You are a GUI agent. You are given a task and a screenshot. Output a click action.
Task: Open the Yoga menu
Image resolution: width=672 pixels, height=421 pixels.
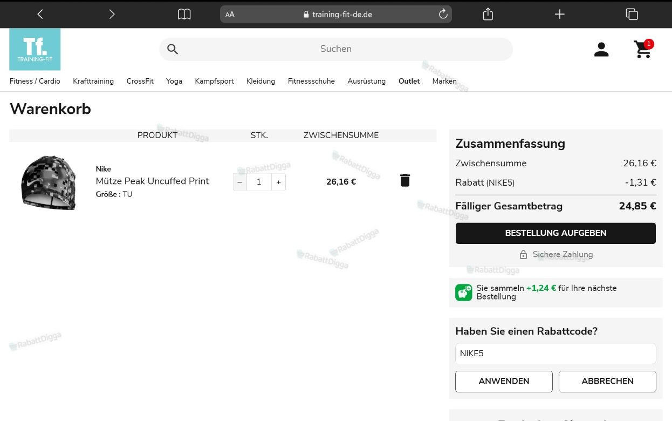click(x=174, y=81)
